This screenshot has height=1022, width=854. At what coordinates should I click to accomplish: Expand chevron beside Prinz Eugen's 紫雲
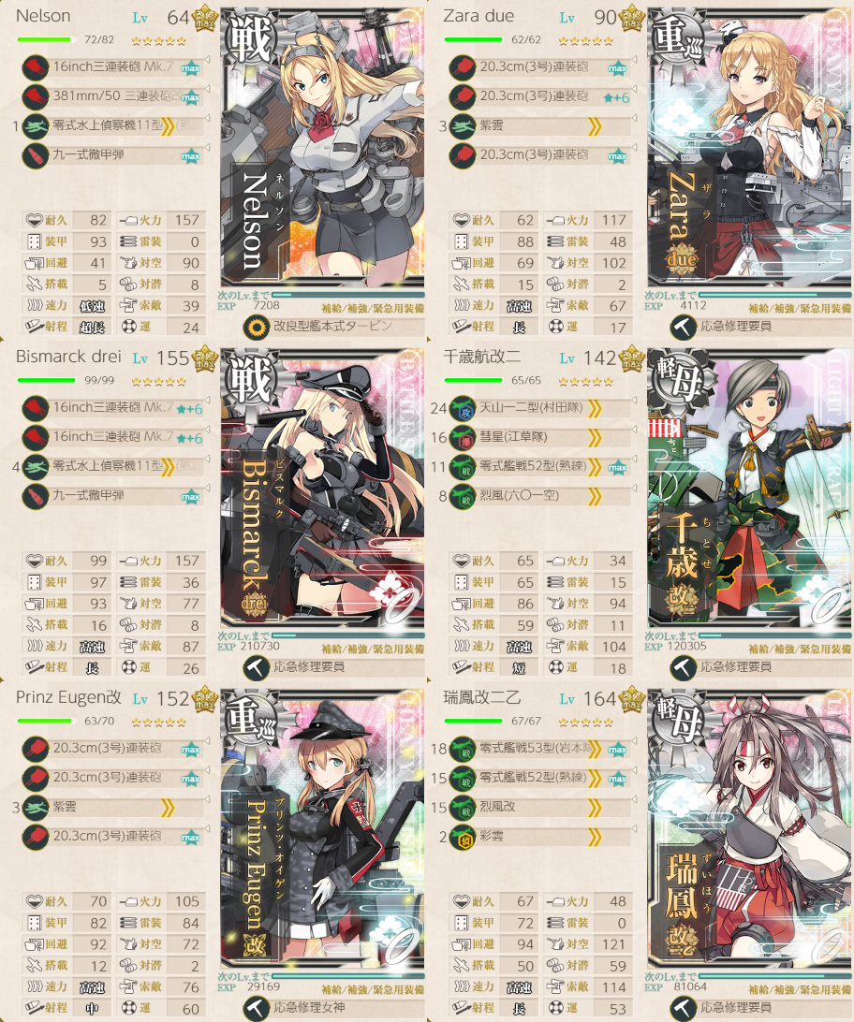(168, 809)
